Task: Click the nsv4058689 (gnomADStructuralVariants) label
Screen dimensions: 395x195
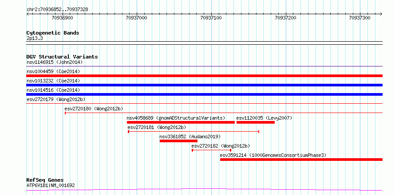Action: pos(176,118)
